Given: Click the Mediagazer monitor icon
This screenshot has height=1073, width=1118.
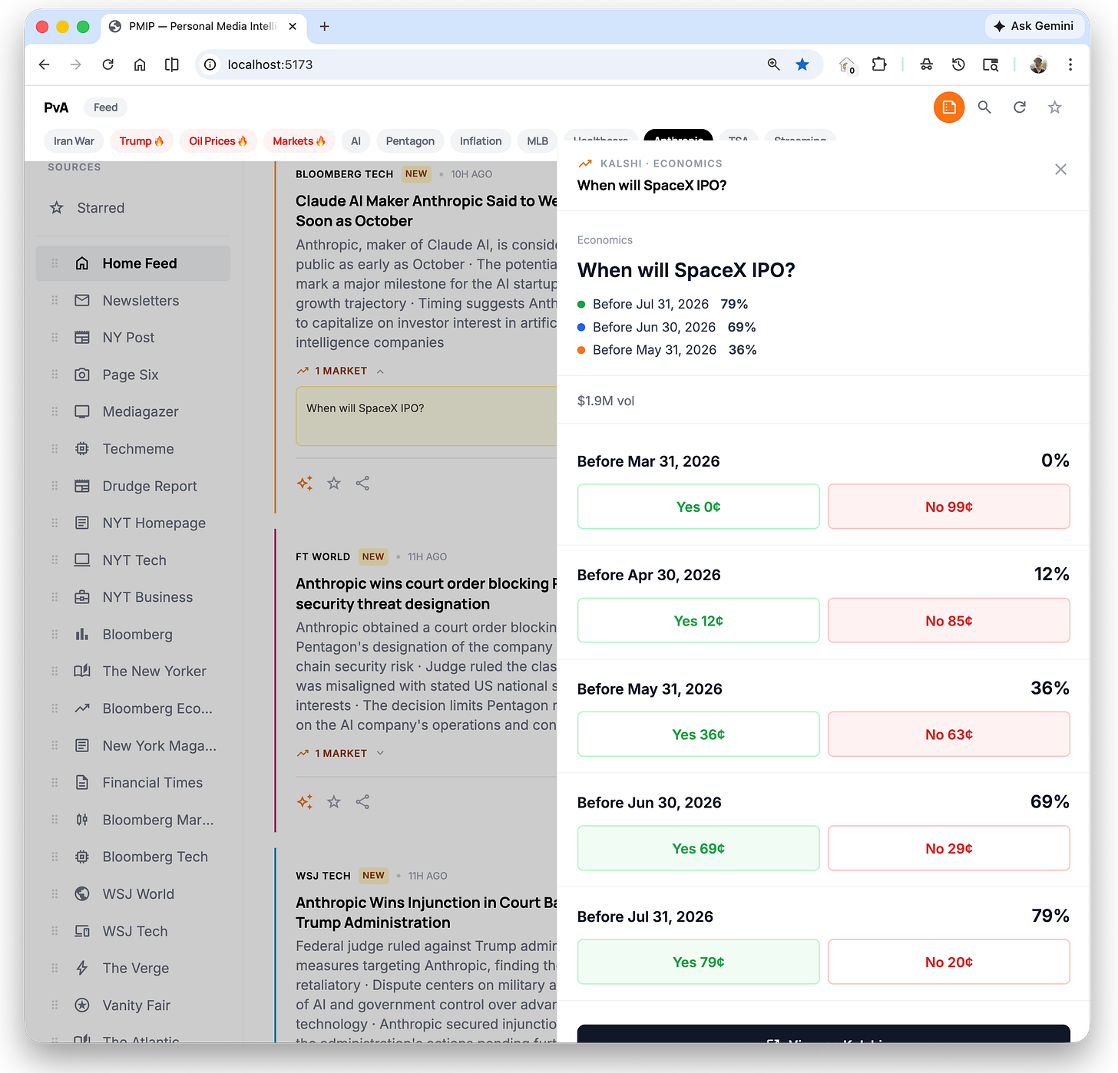Looking at the screenshot, I should (82, 411).
